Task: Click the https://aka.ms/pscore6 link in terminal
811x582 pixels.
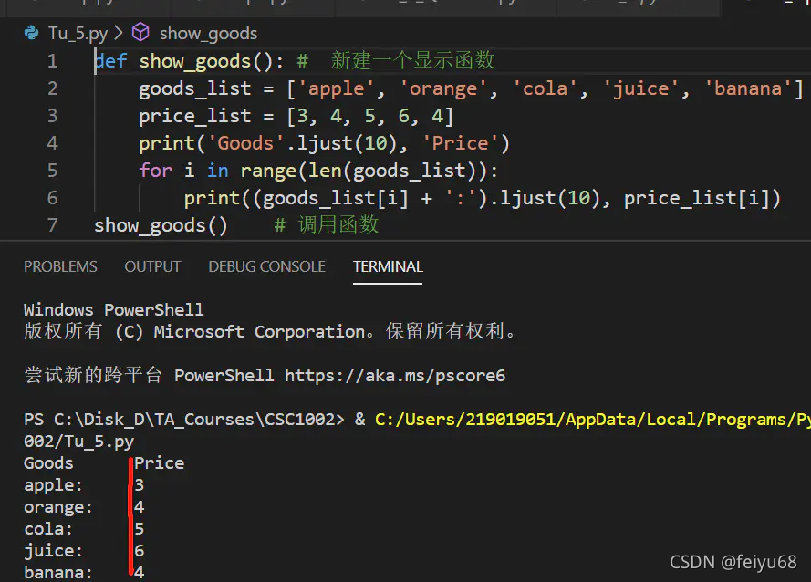Action: click(395, 376)
